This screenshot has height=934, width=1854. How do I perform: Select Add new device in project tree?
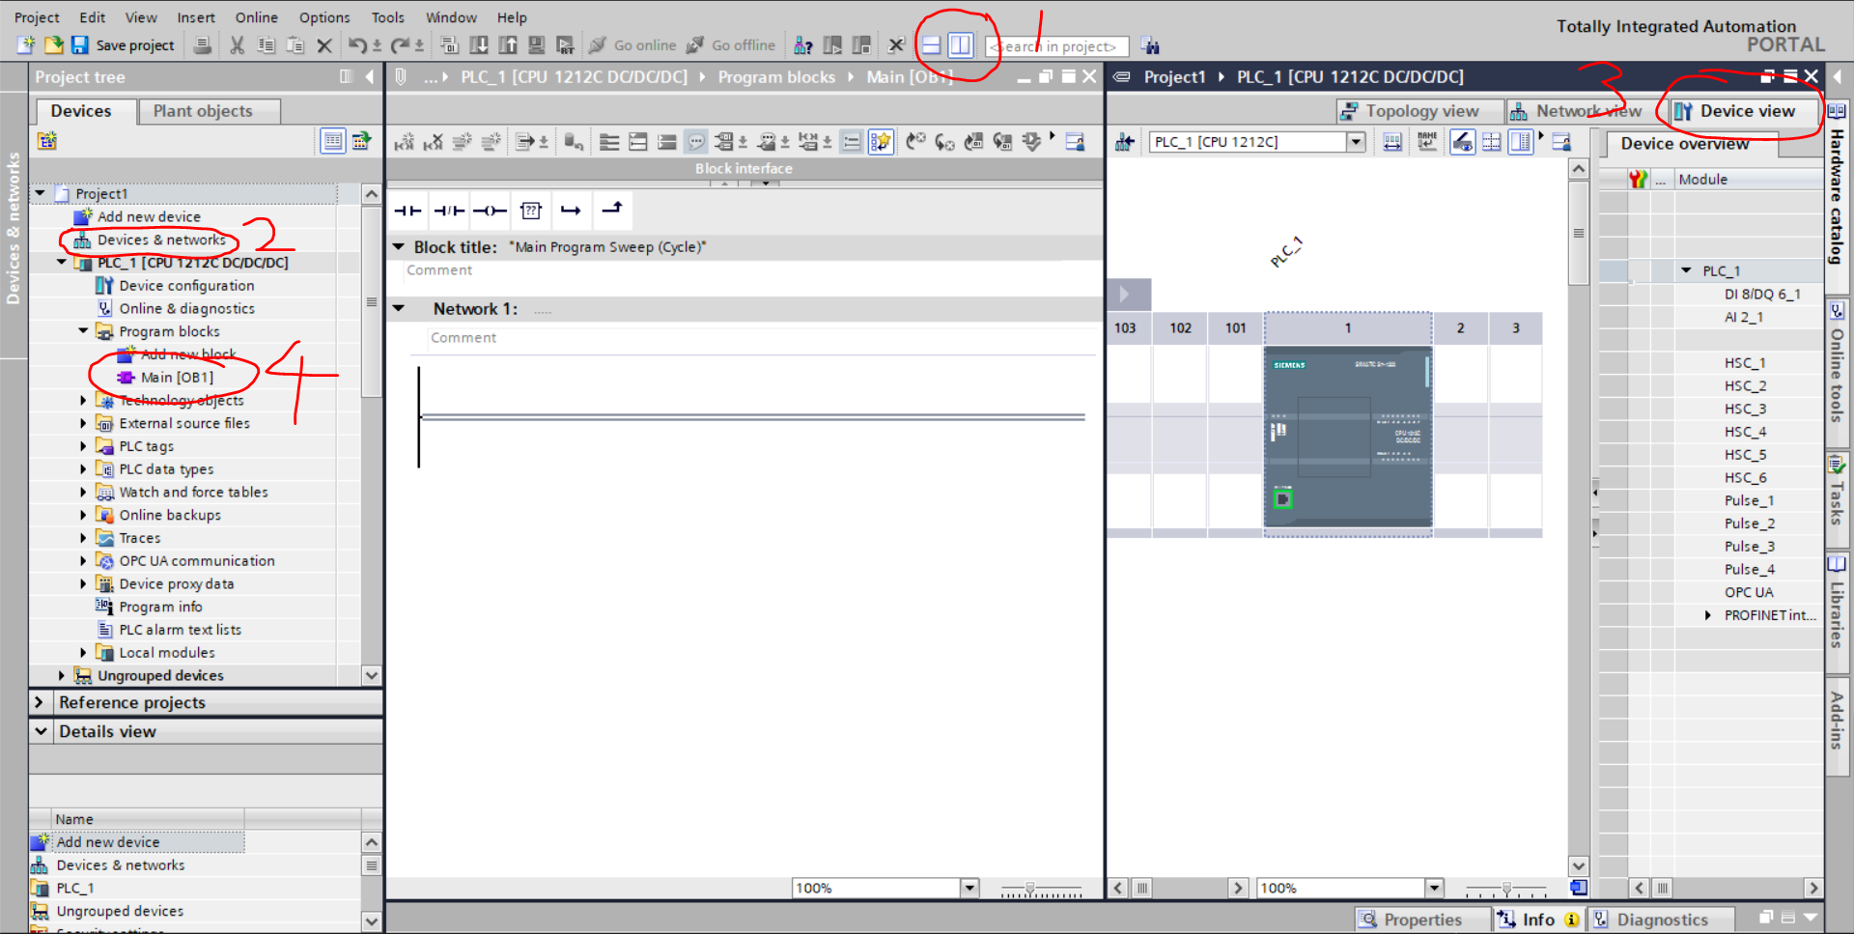coord(149,216)
